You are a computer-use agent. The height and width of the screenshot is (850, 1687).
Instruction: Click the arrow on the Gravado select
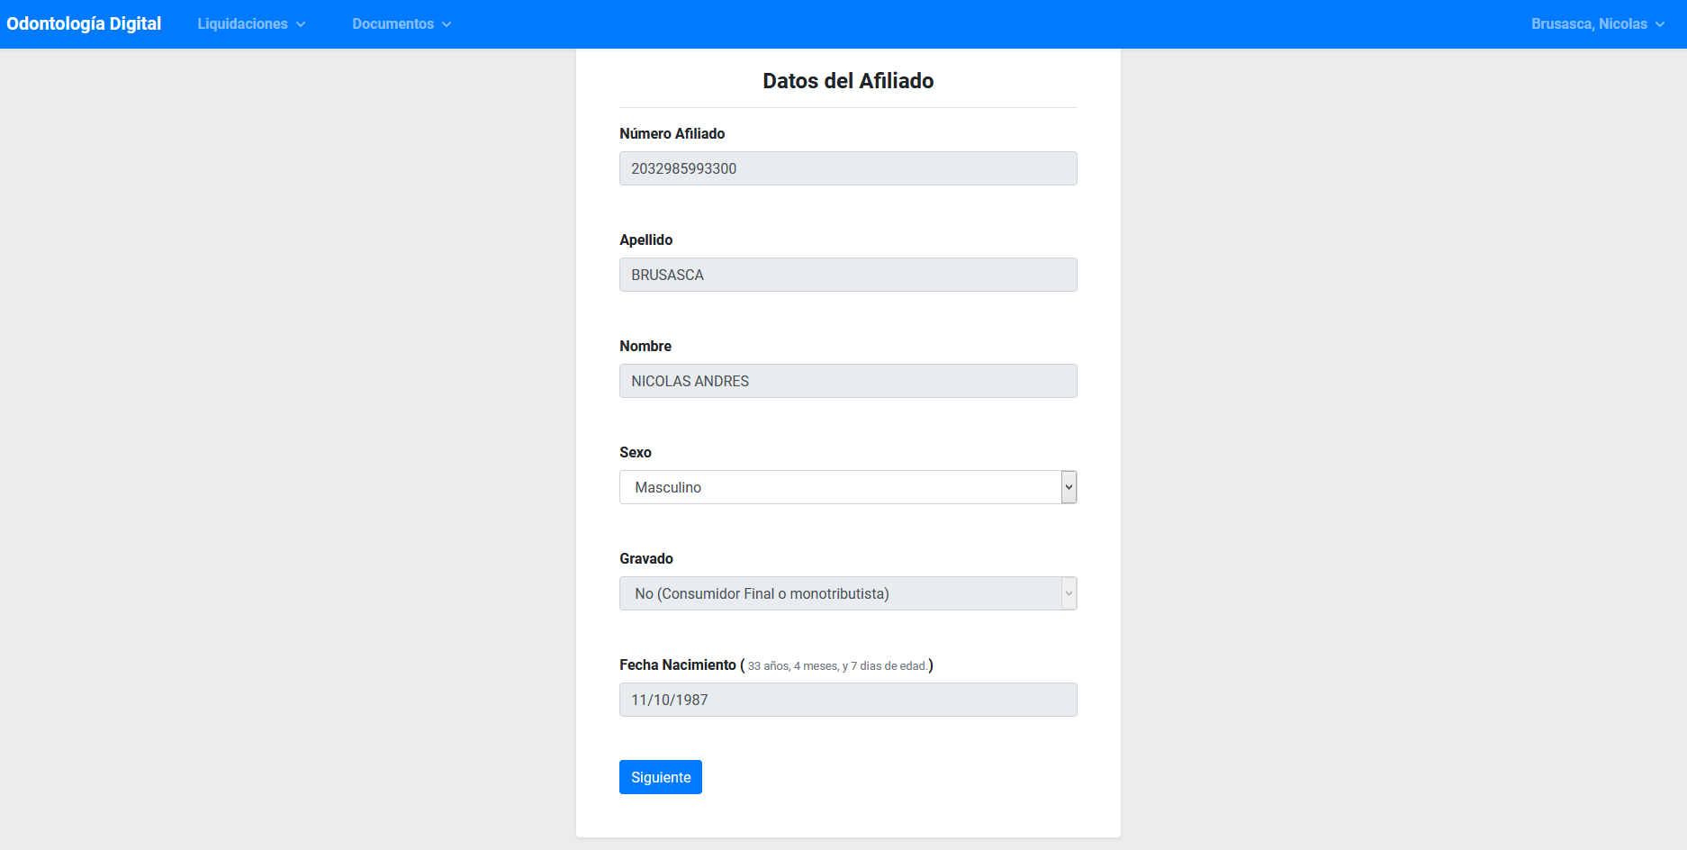(x=1069, y=593)
